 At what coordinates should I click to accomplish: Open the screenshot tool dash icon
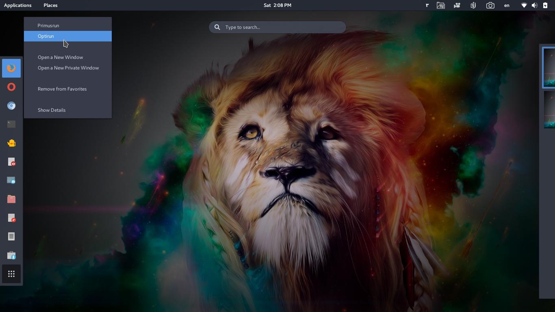point(11,180)
